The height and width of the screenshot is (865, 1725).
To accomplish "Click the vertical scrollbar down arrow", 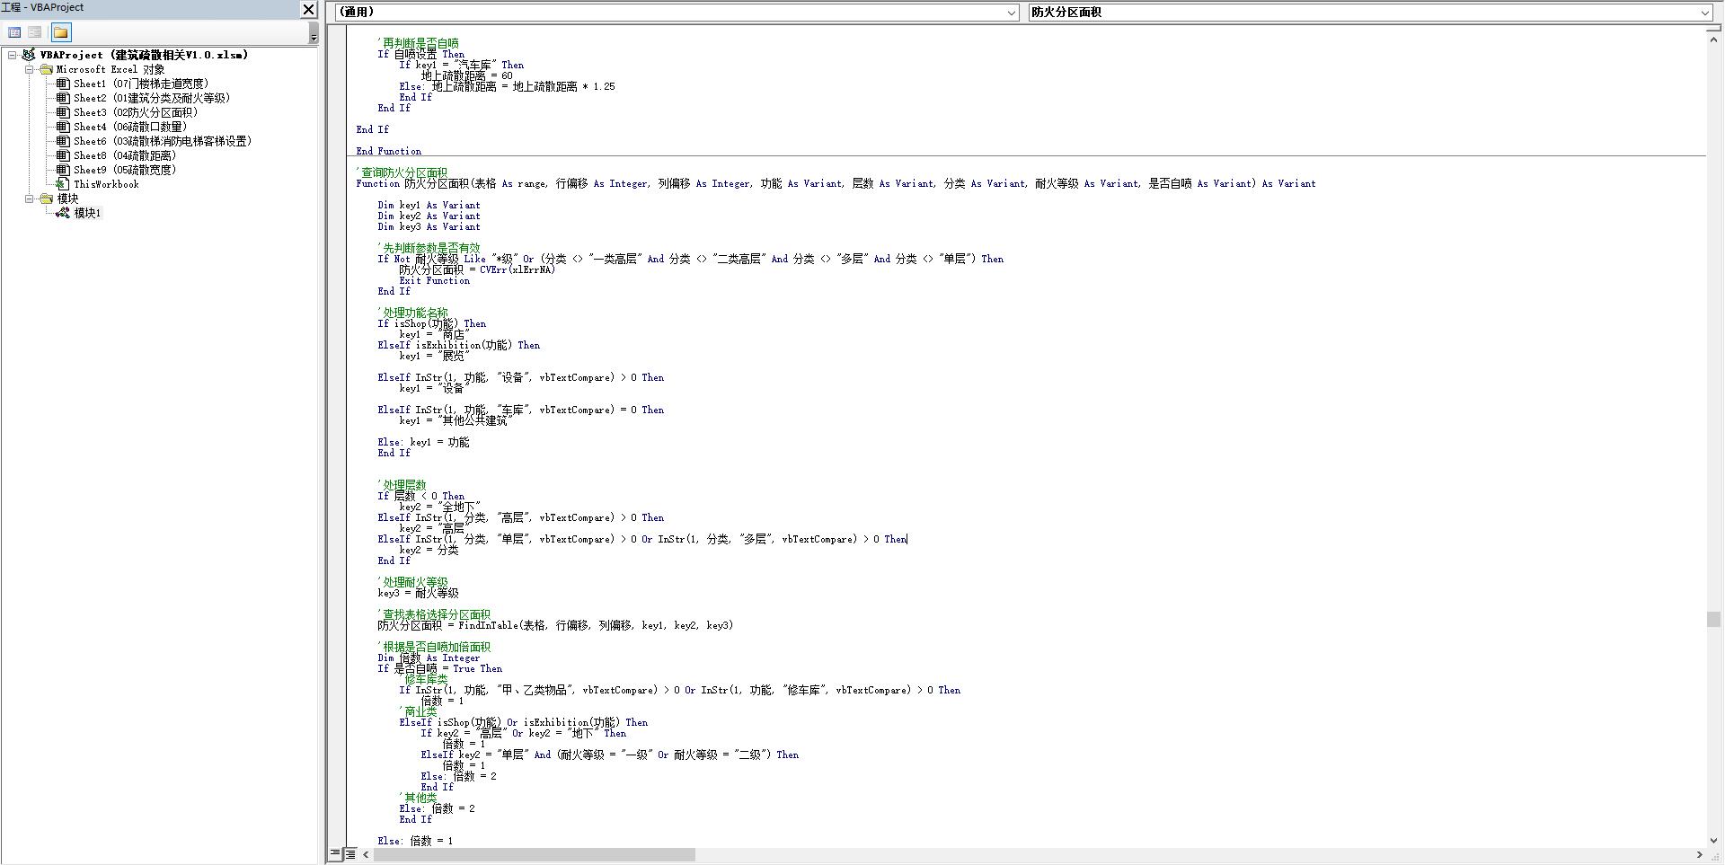I will coord(1714,841).
